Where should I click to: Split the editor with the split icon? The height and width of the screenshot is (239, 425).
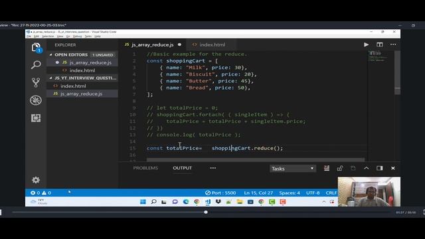point(379,44)
